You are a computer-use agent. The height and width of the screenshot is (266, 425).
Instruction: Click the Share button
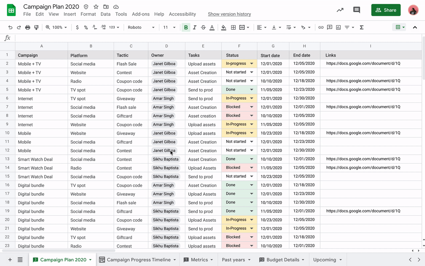coord(386,10)
